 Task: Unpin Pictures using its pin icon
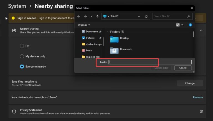click(x=100, y=38)
